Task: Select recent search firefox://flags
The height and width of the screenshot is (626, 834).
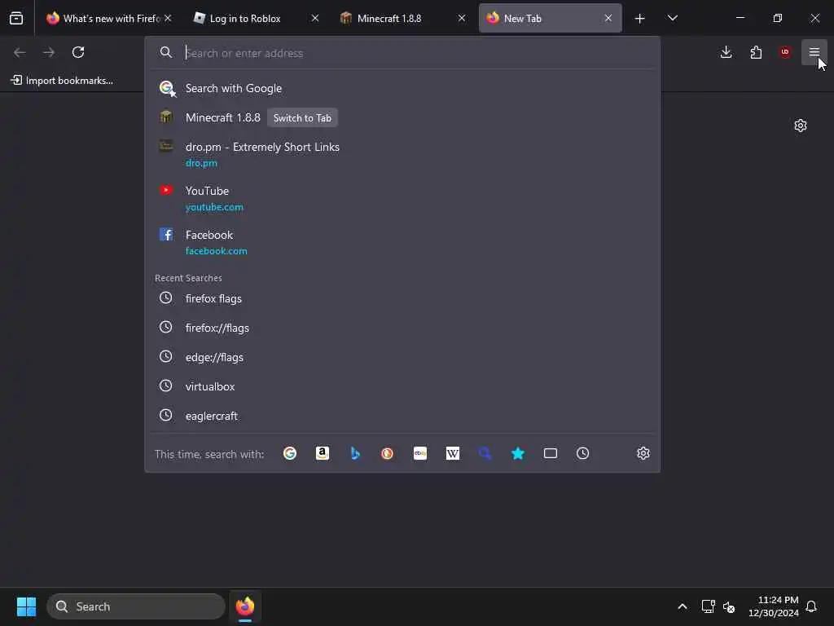Action: (402, 328)
